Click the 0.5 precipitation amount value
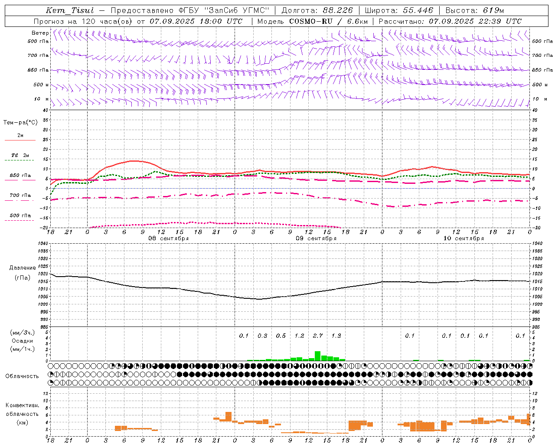Viewport: 555px width, 444px height. tap(281, 336)
